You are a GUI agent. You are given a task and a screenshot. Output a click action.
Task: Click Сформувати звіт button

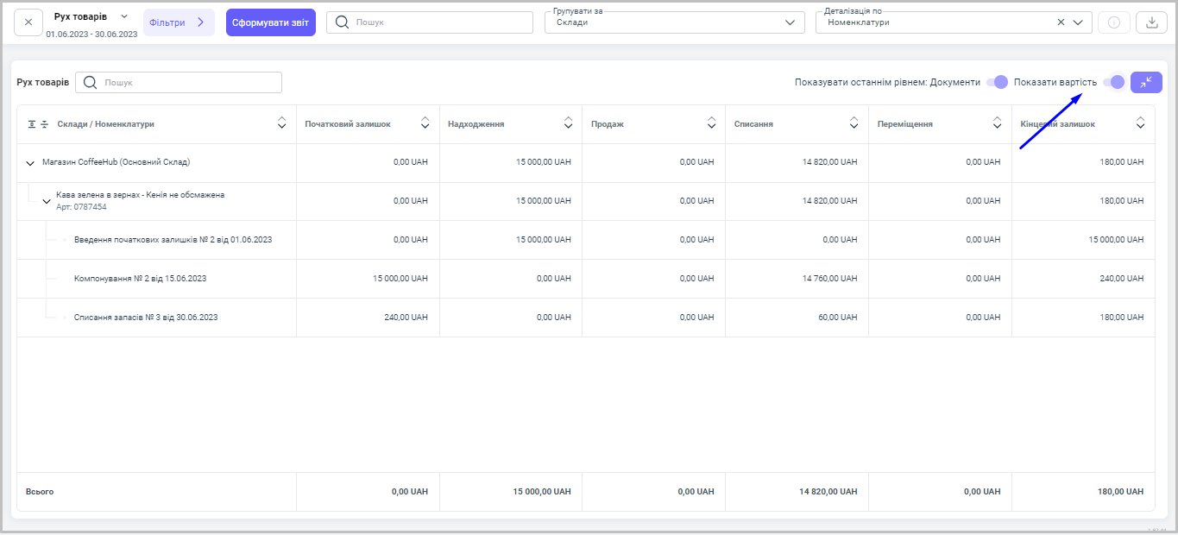[x=270, y=22]
